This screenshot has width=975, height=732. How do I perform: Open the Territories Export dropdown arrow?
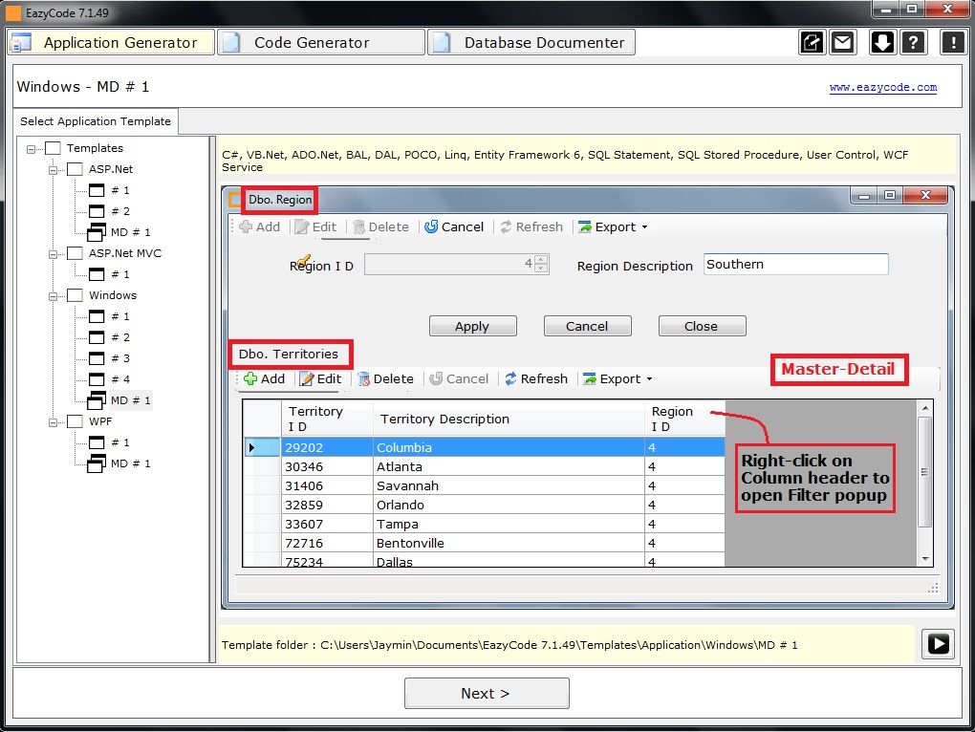click(650, 379)
